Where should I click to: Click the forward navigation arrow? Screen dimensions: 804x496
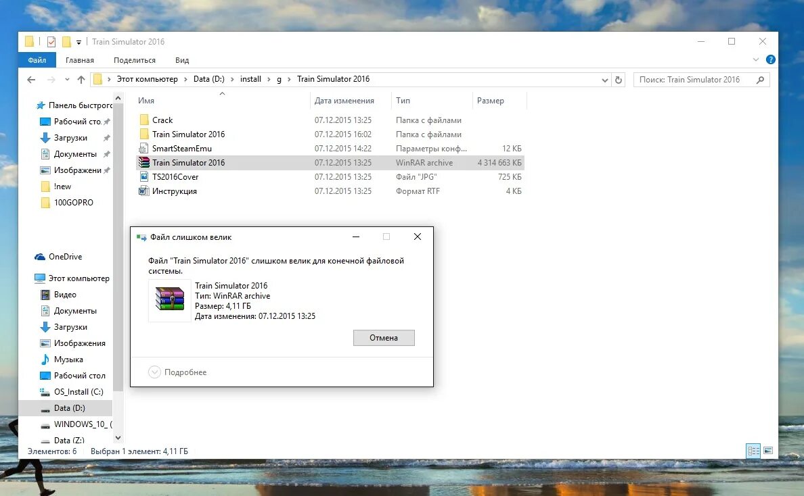point(51,79)
